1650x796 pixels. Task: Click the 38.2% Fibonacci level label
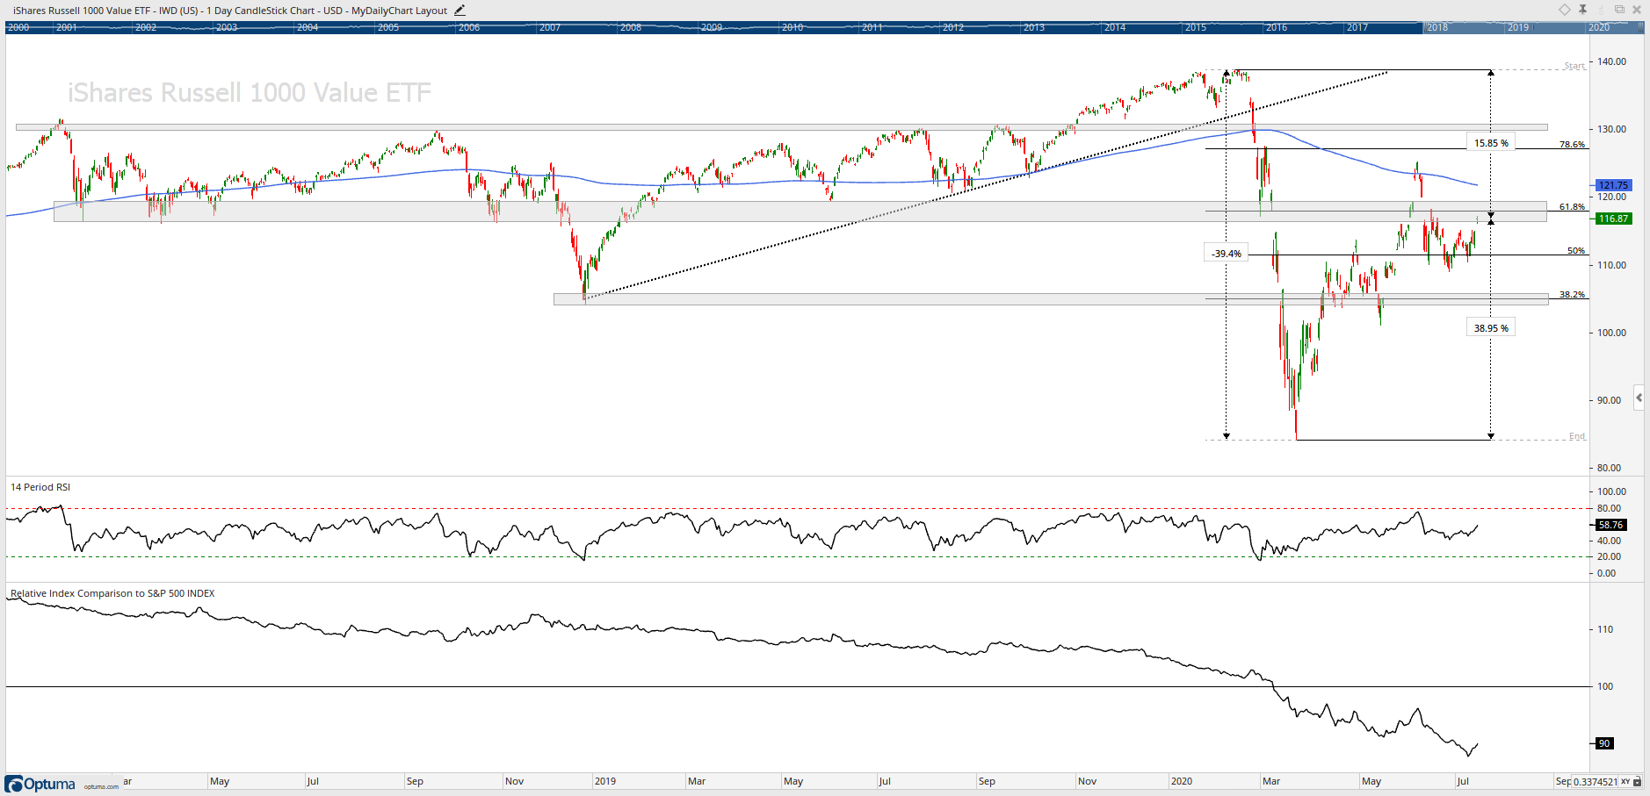1573,295
